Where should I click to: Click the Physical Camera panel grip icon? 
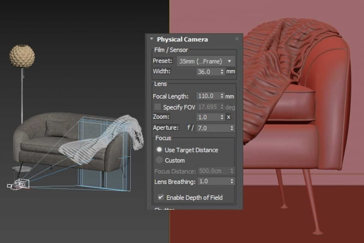pyautogui.click(x=236, y=39)
